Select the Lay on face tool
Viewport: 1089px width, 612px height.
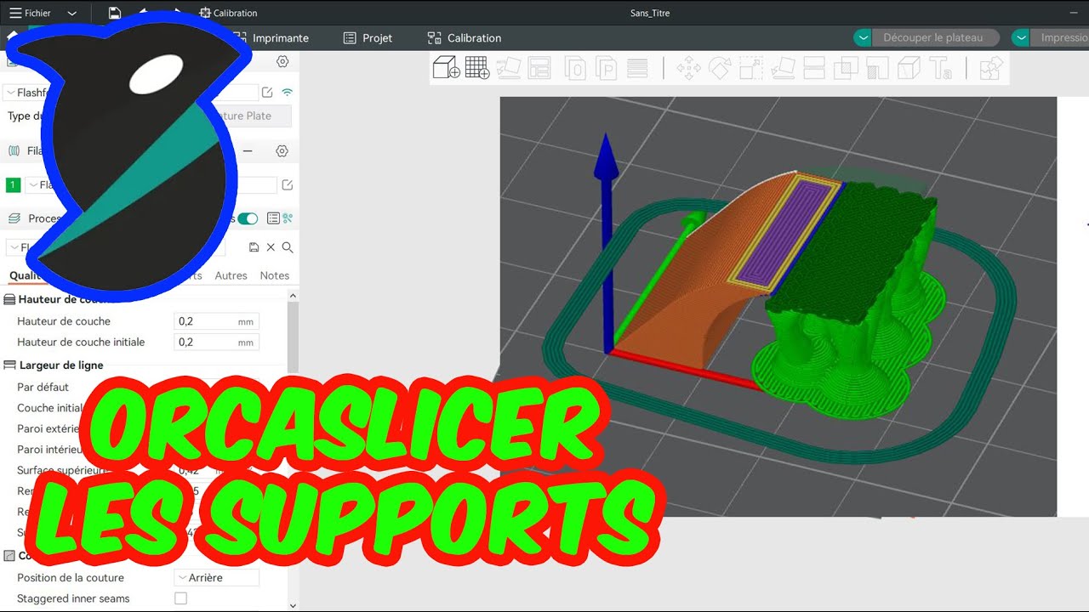783,68
